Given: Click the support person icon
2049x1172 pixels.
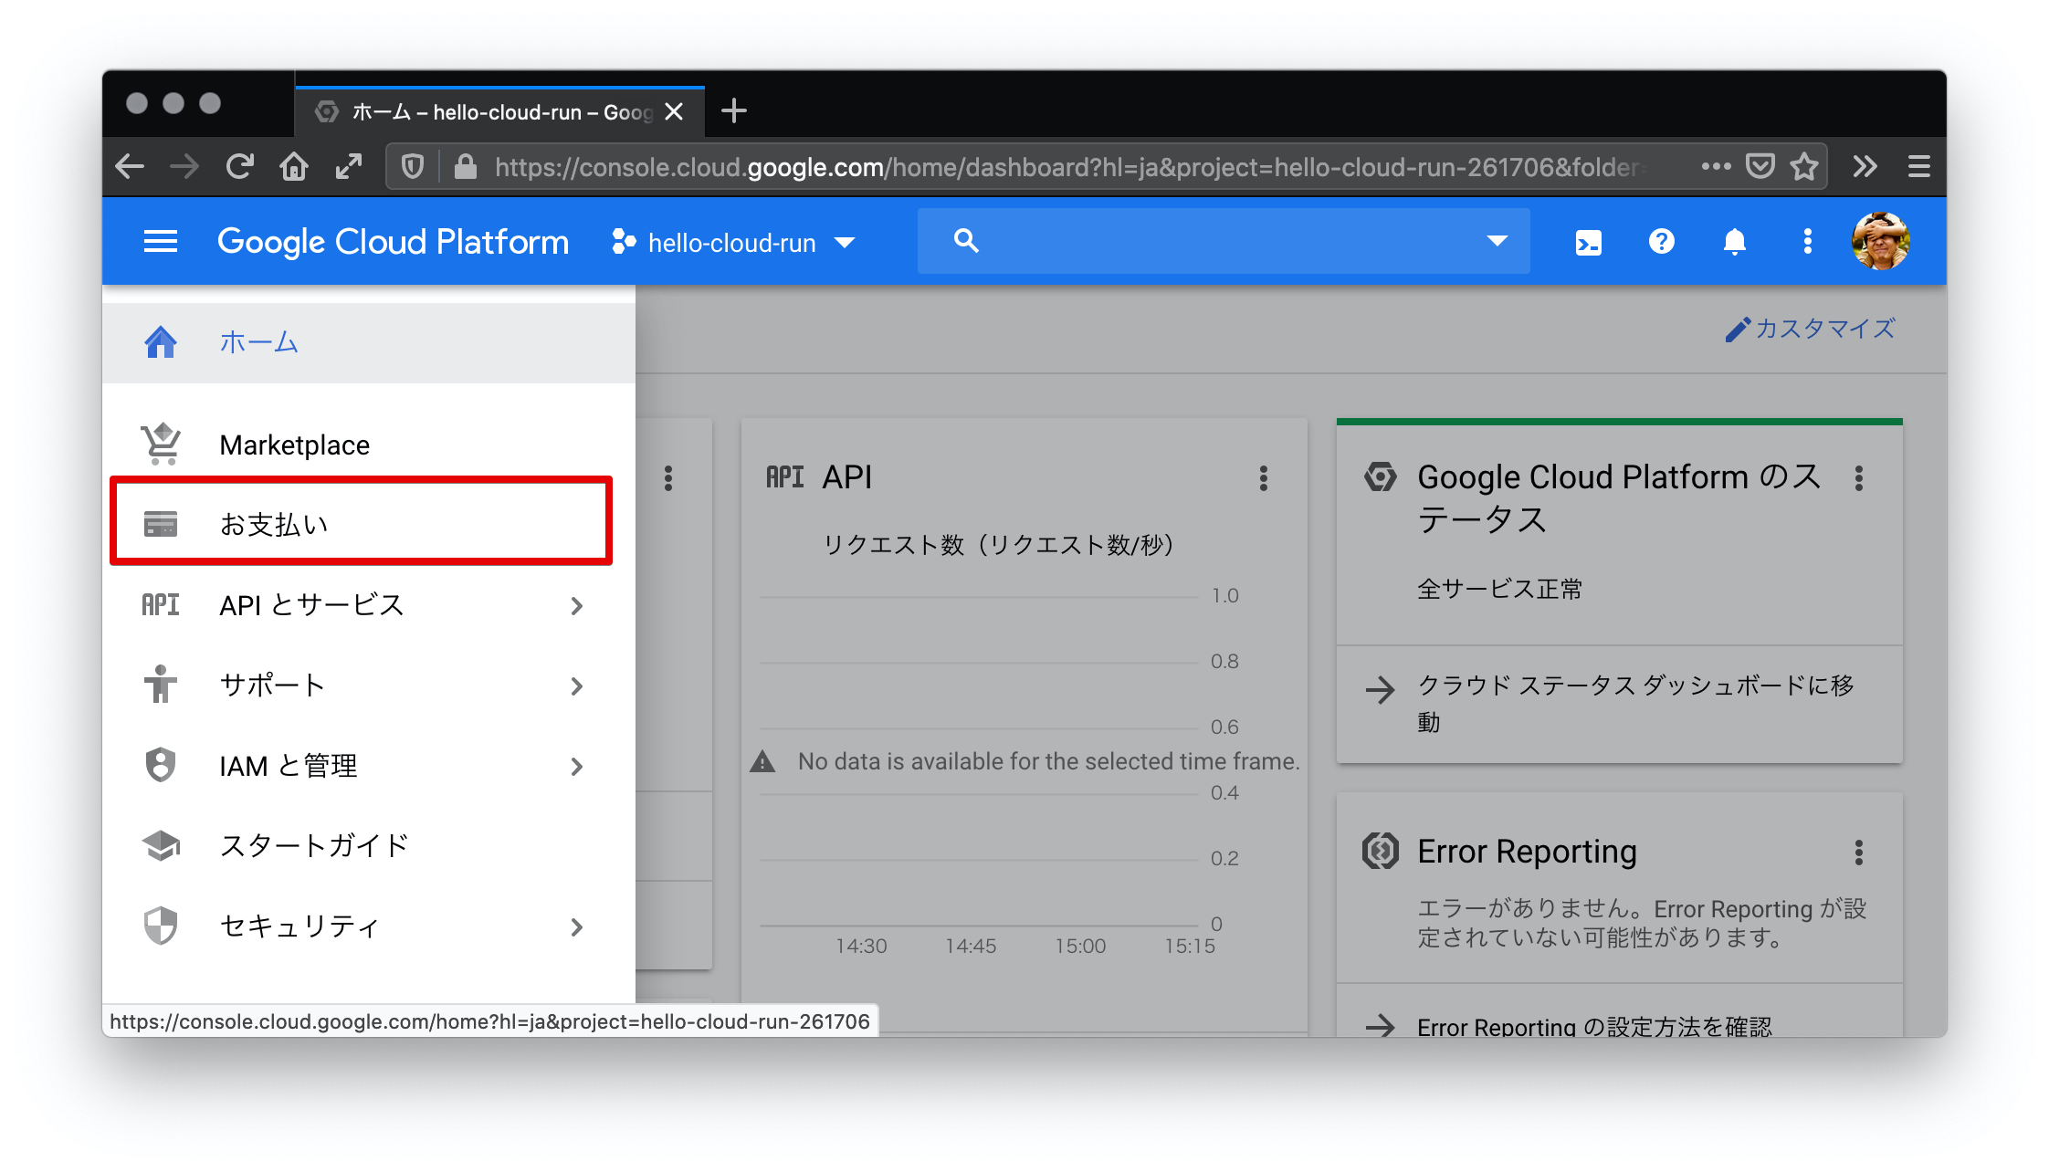Looking at the screenshot, I should coord(161,684).
